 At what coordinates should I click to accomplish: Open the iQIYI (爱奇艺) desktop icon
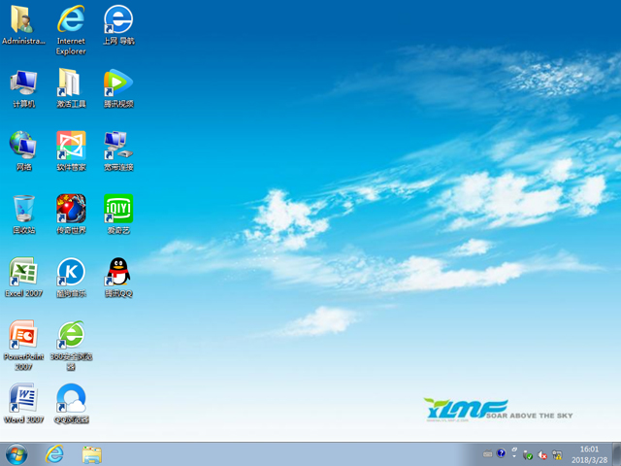point(118,209)
